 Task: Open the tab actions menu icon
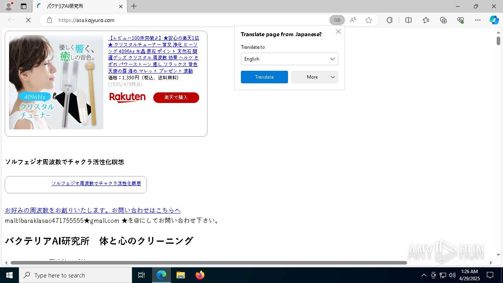coord(24,6)
